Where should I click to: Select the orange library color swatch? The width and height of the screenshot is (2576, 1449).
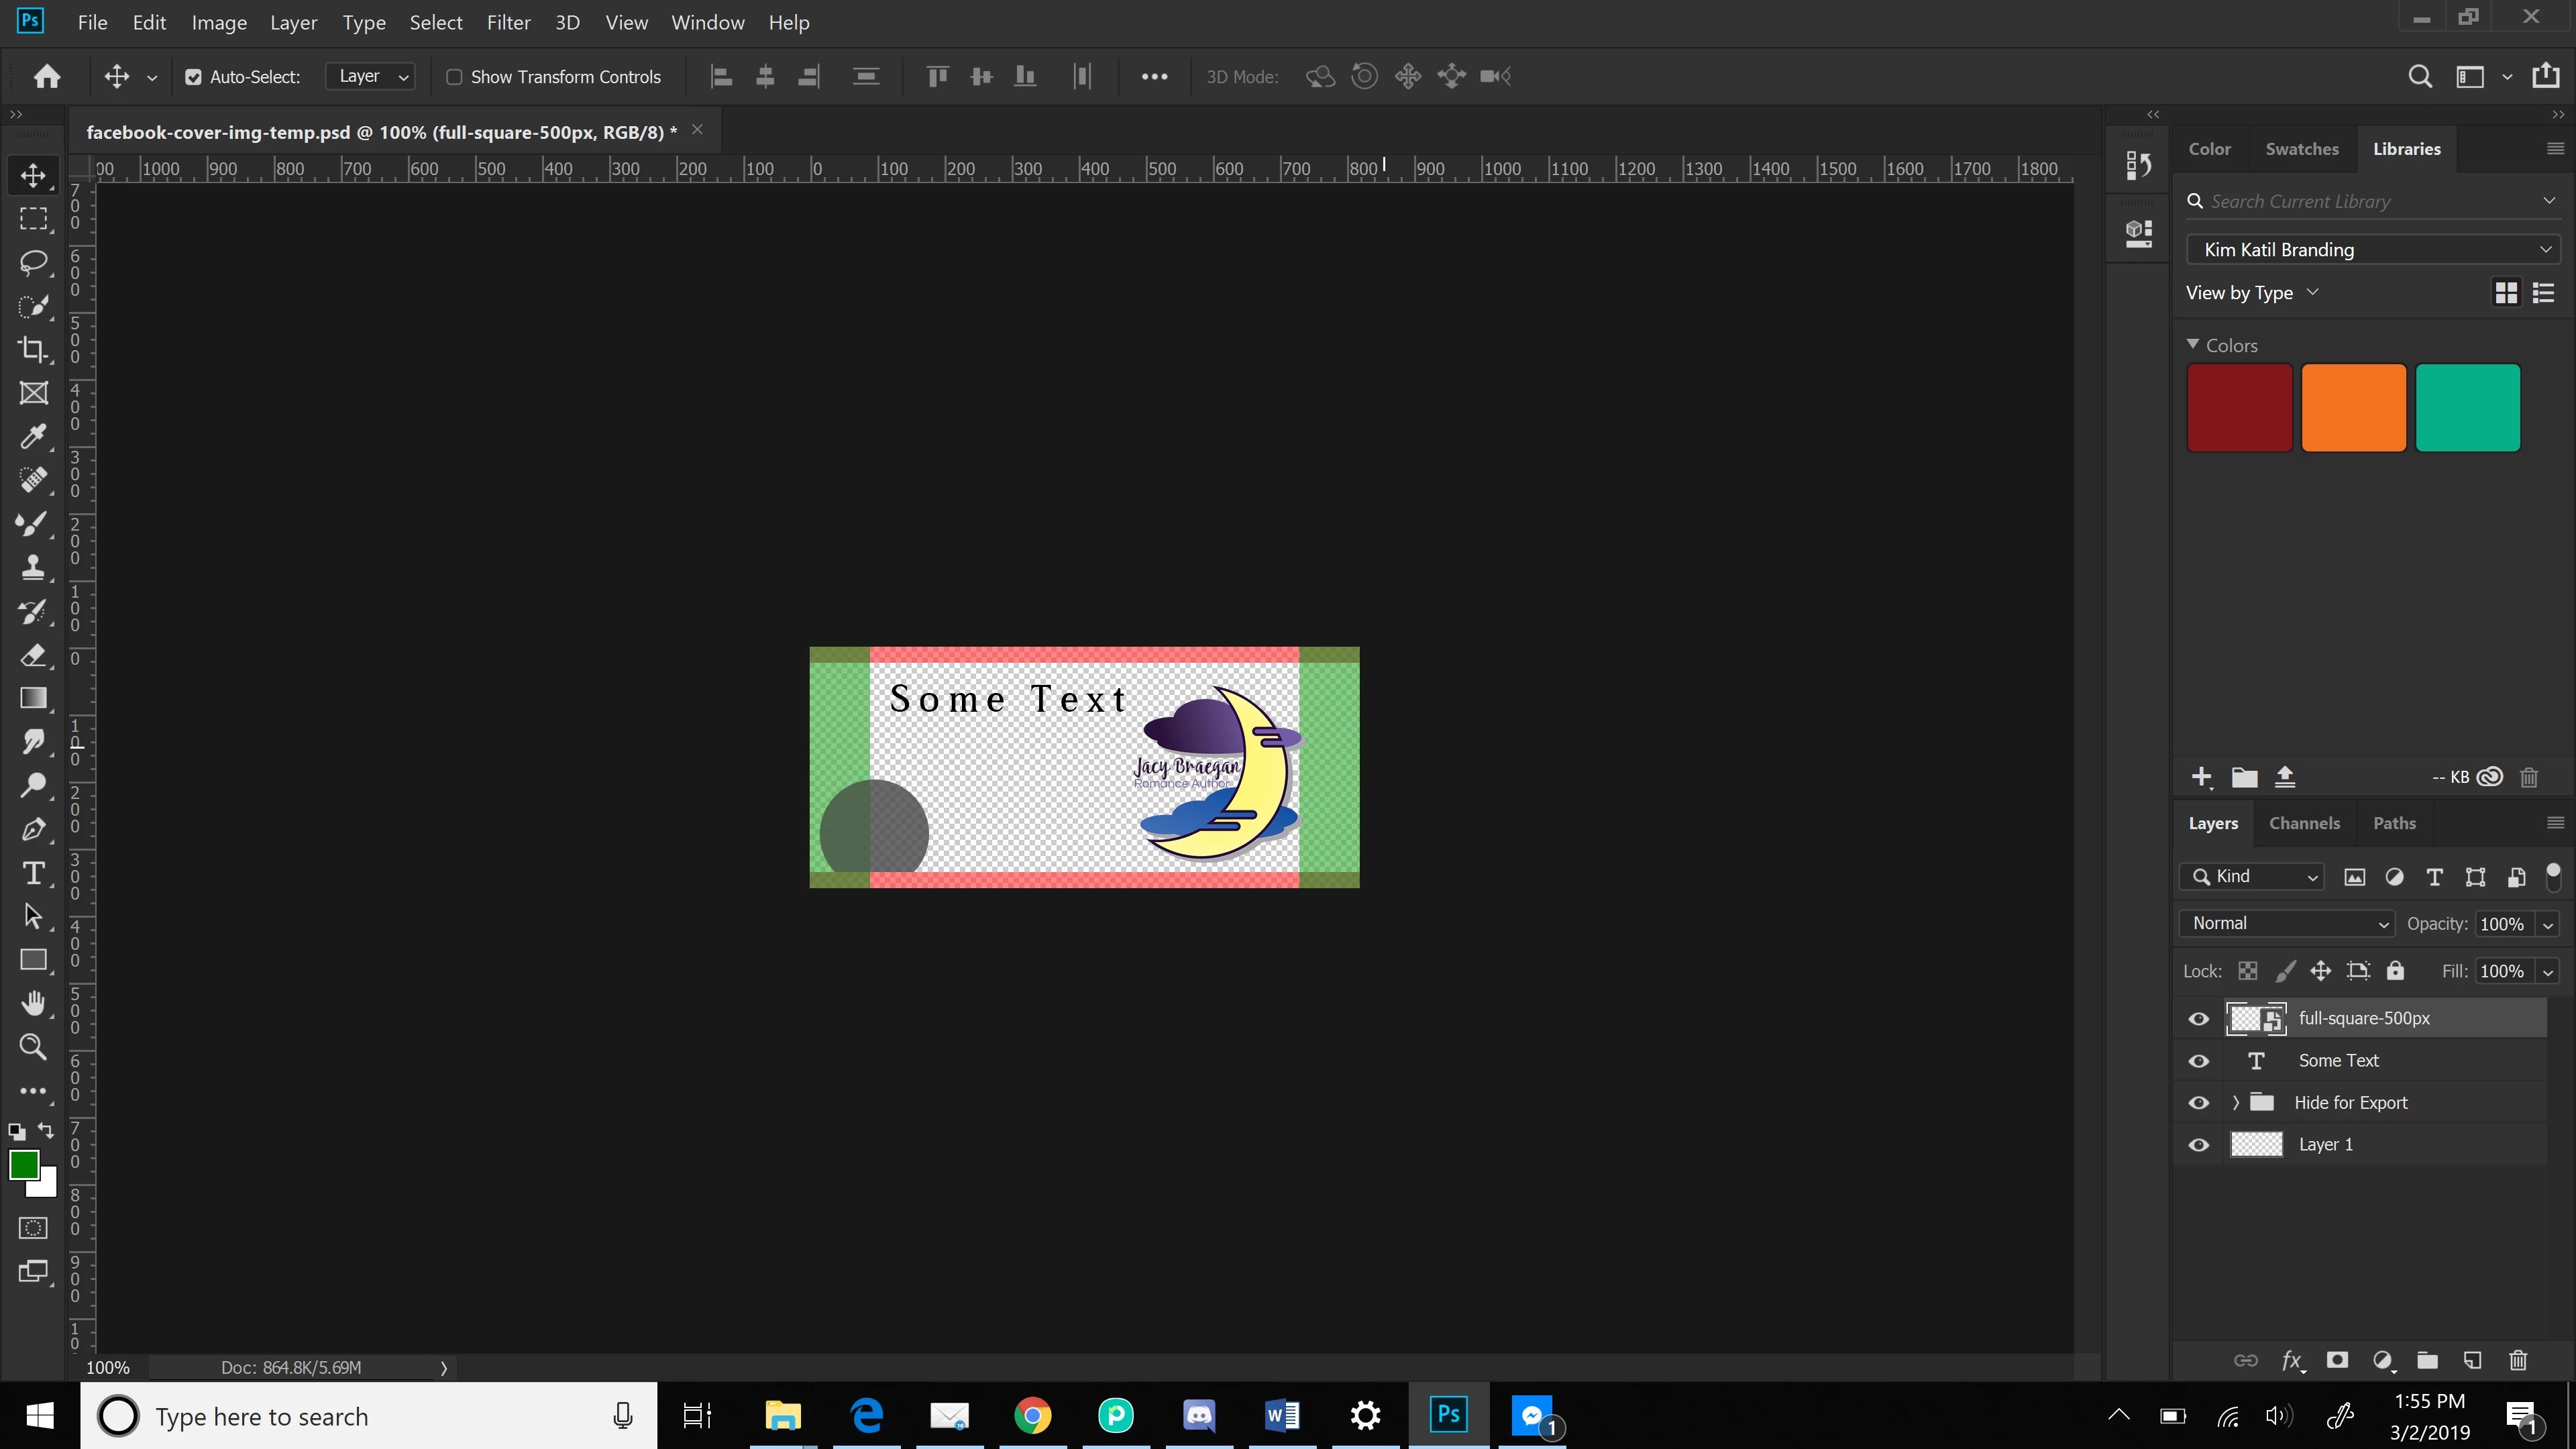click(x=2353, y=408)
